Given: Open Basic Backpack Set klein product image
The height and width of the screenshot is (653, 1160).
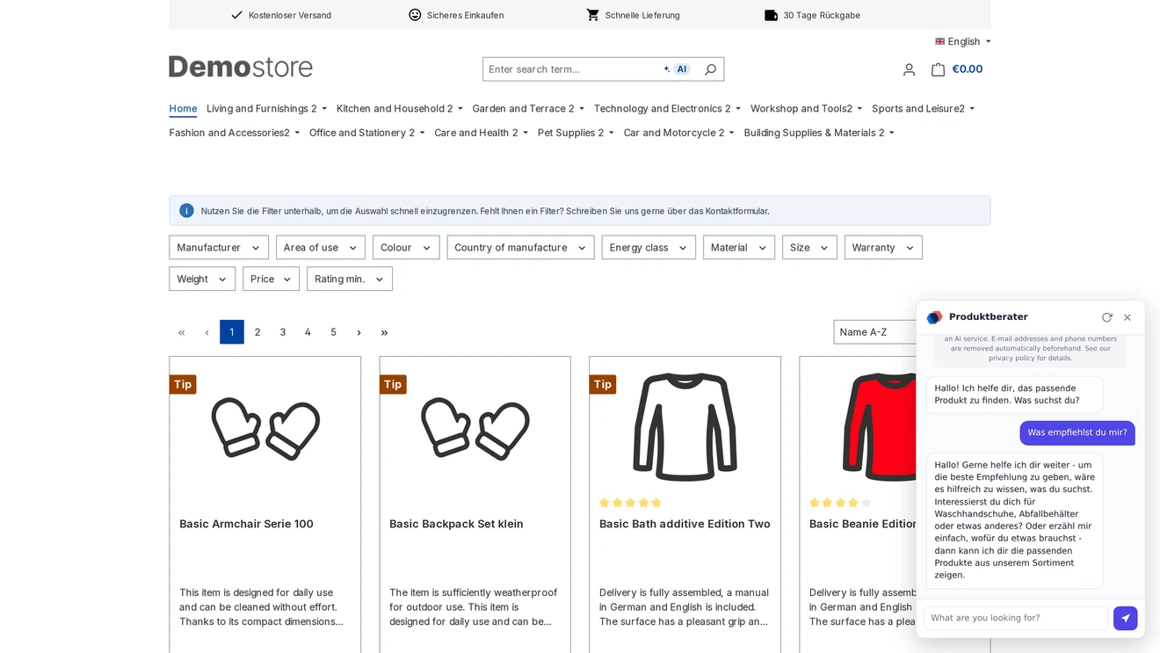Looking at the screenshot, I should tap(475, 428).
